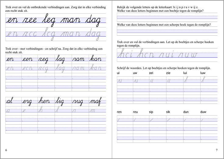The height and width of the screenshot is (159, 224).
Task: Click the handwritten word "maf"
Action: (x=95, y=102)
